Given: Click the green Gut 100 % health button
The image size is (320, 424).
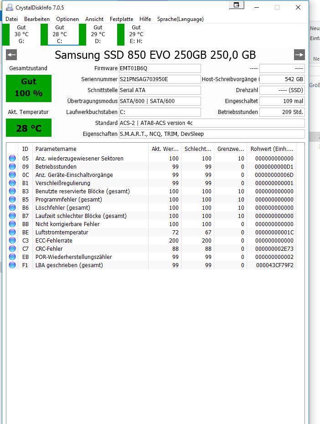Looking at the screenshot, I should pyautogui.click(x=29, y=88).
